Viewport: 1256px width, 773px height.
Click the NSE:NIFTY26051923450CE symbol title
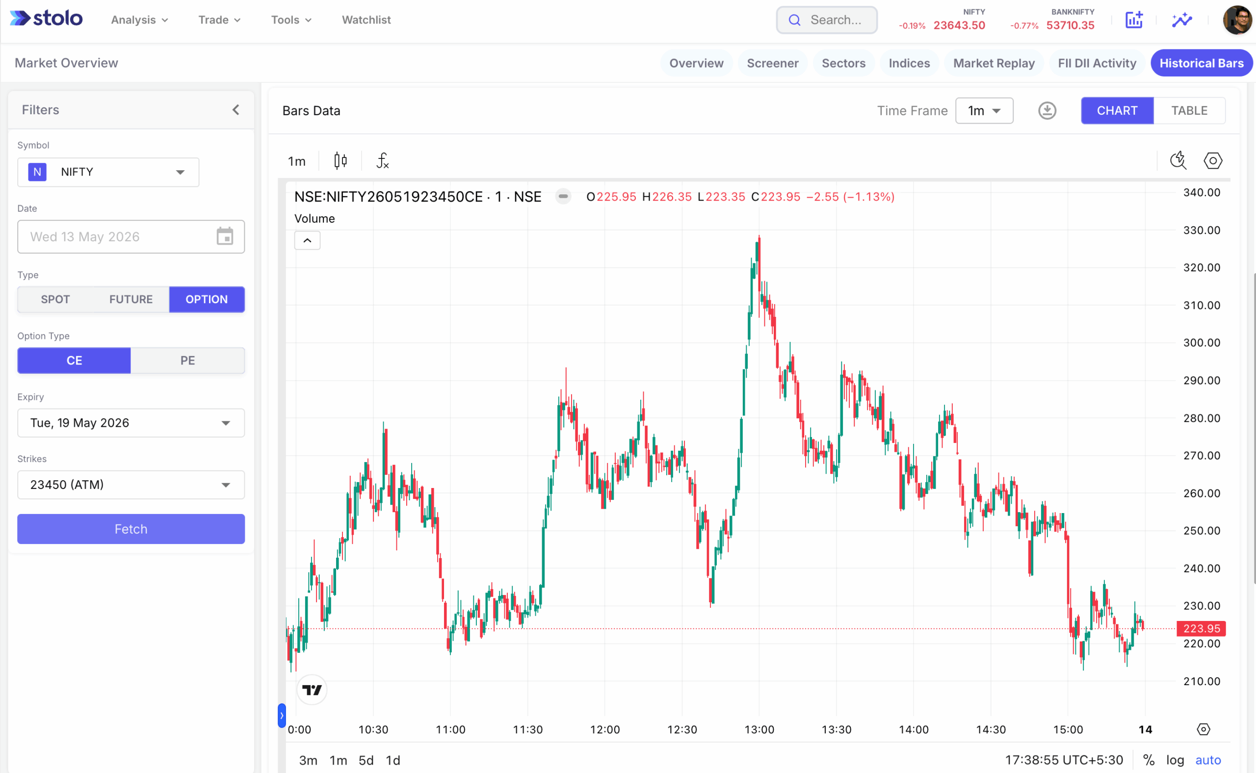pyautogui.click(x=418, y=196)
